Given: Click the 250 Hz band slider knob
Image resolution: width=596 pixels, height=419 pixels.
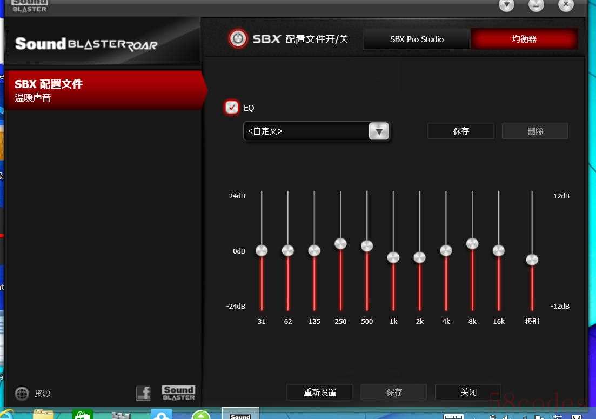Looking at the screenshot, I should point(340,244).
